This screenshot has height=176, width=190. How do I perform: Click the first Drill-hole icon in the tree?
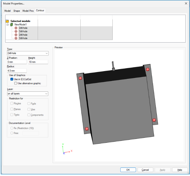point(16,28)
